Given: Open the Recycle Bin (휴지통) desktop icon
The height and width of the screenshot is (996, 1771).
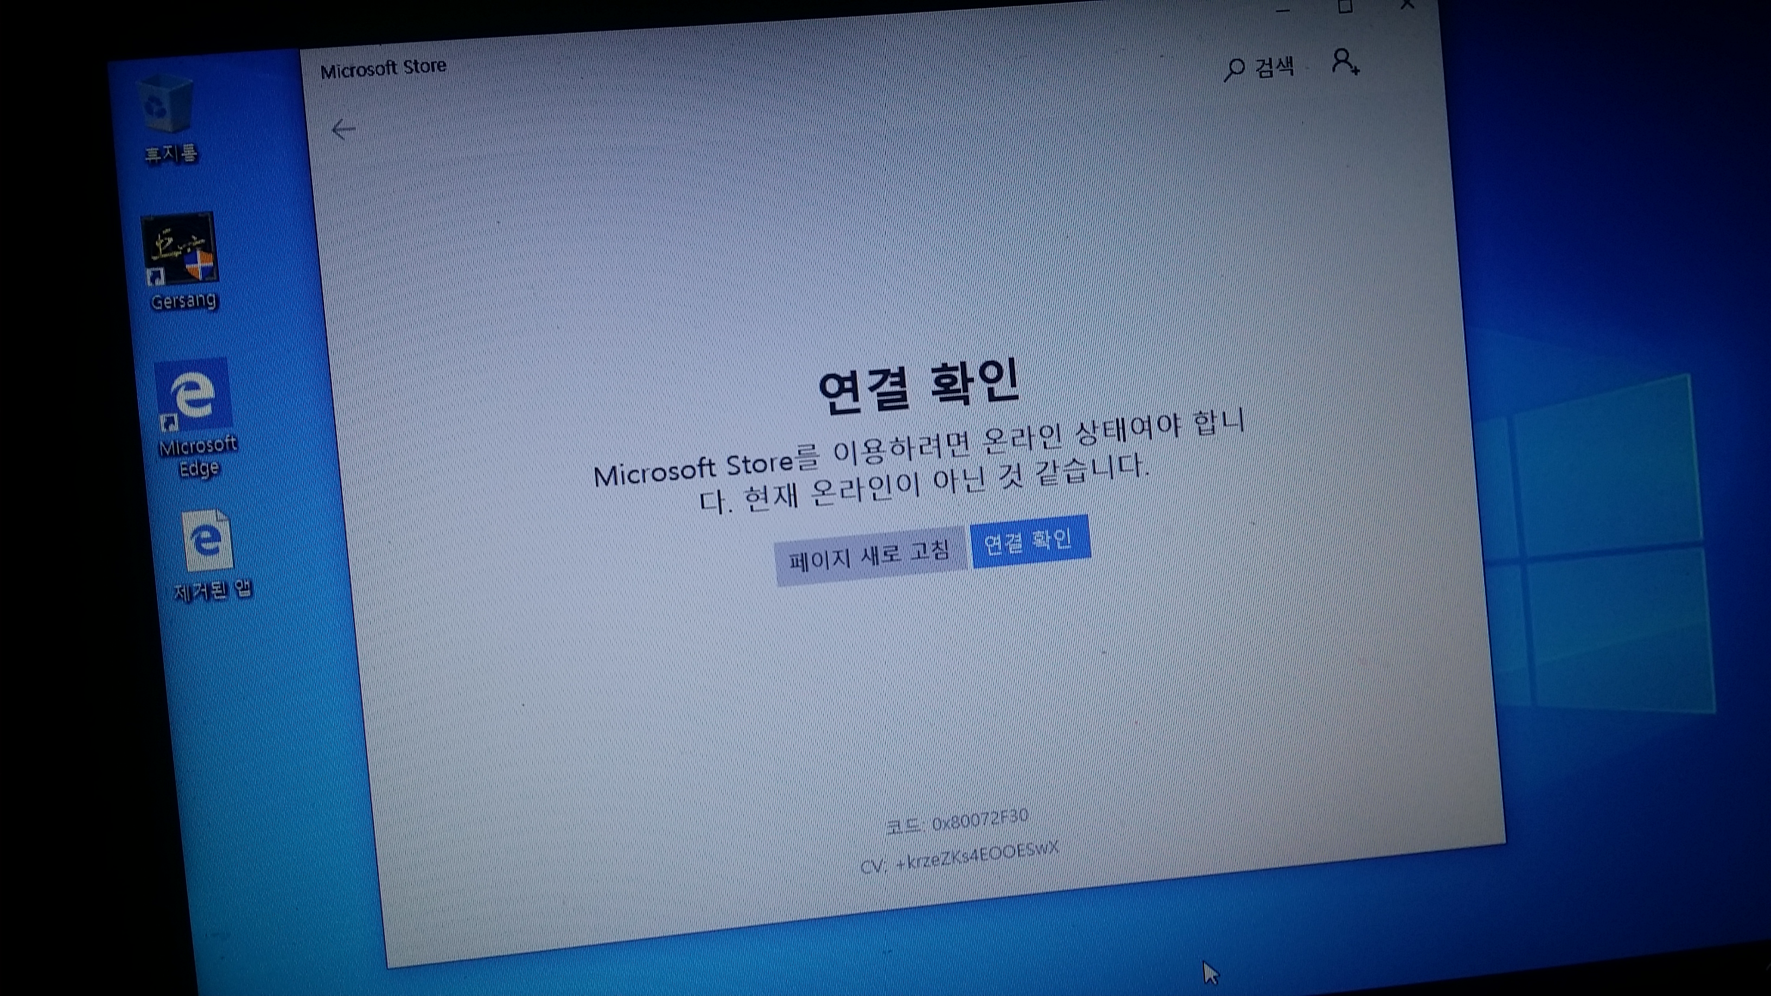Looking at the screenshot, I should (168, 118).
